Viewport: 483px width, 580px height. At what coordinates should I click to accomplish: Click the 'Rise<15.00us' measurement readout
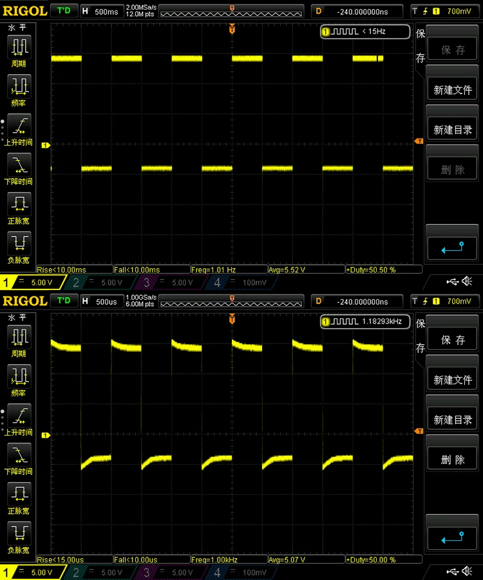74,559
